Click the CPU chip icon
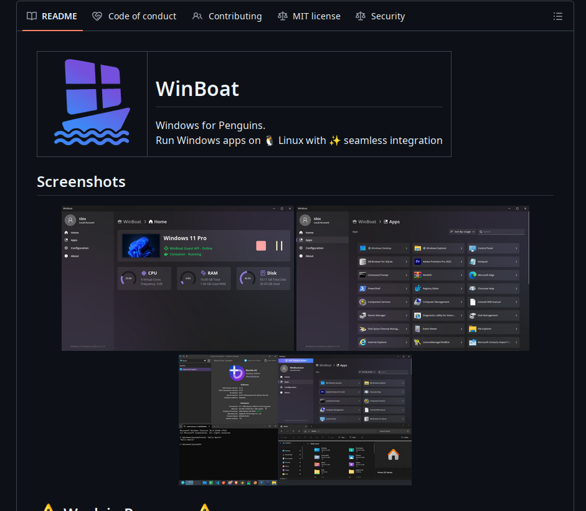The image size is (586, 511). pyautogui.click(x=144, y=273)
